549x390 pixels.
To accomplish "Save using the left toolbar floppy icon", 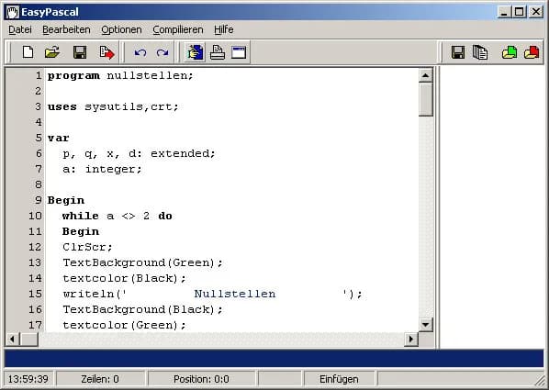I will (x=80, y=52).
